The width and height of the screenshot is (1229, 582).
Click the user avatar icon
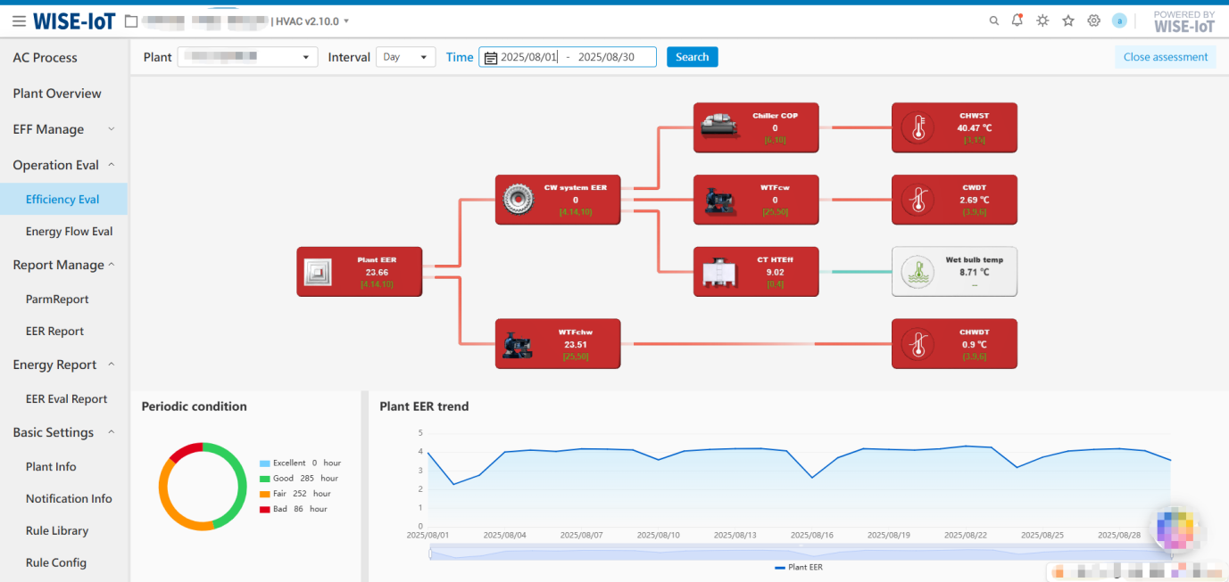pyautogui.click(x=1119, y=21)
